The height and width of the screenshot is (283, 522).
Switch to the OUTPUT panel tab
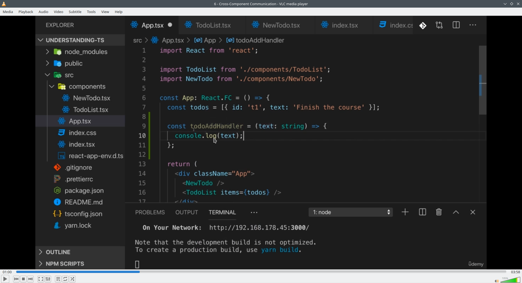187,213
